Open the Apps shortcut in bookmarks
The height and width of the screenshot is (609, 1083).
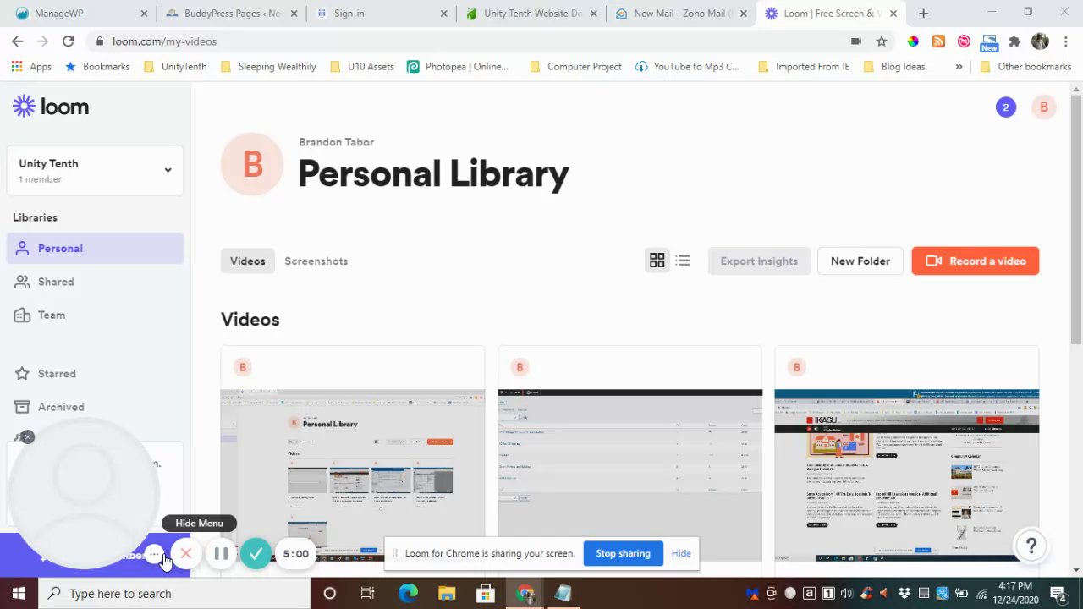click(31, 67)
